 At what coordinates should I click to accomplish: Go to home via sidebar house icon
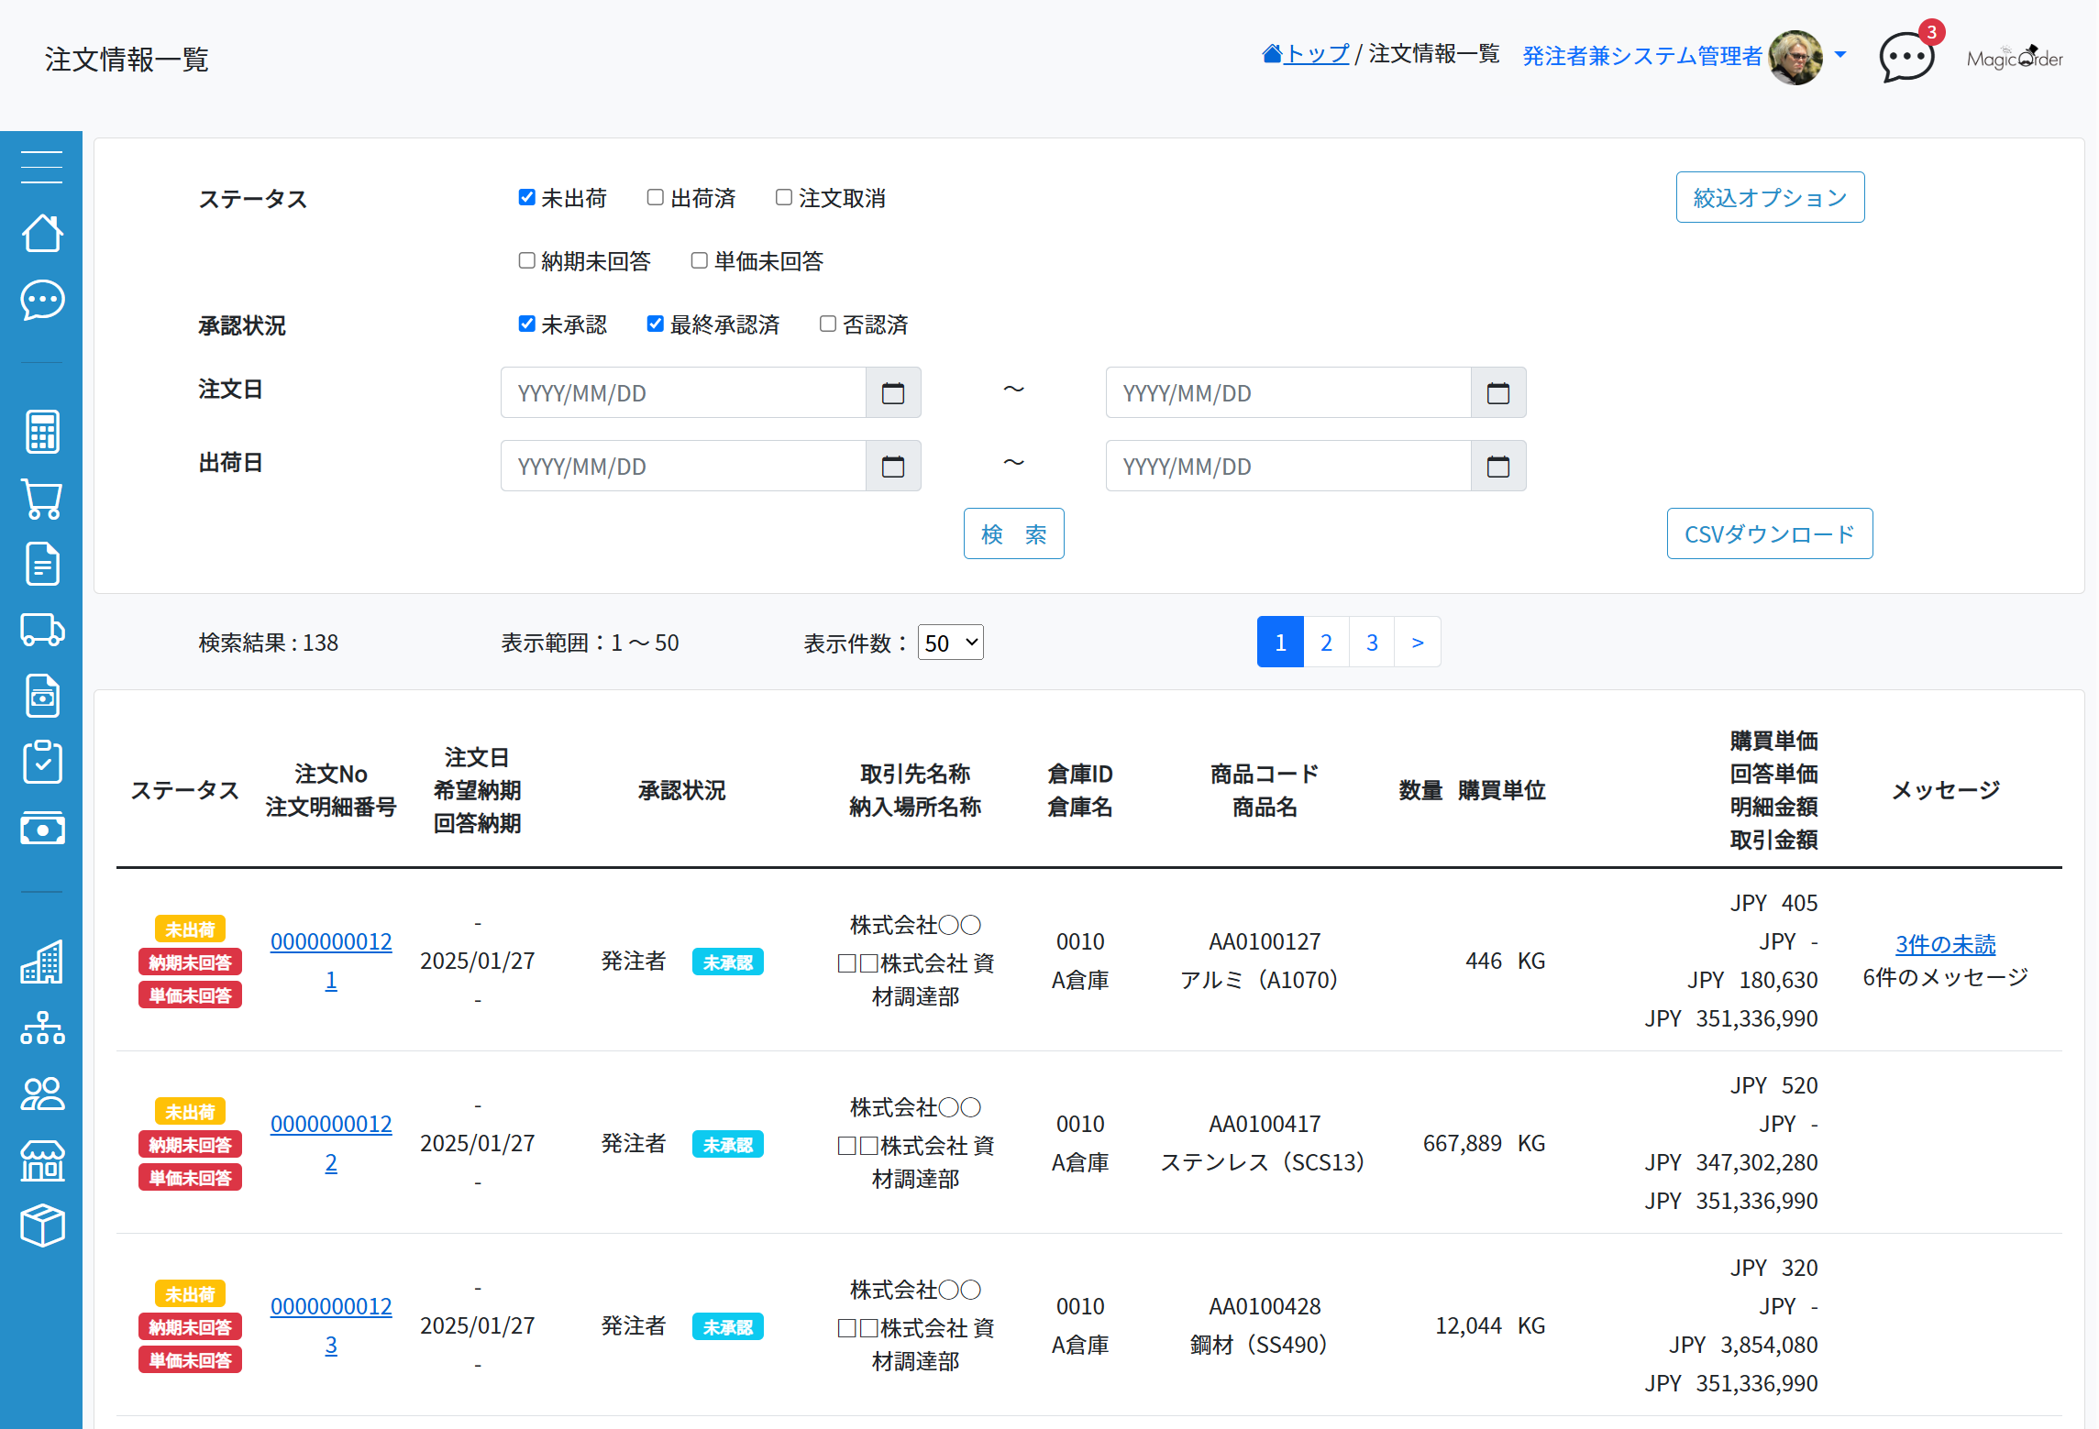(x=42, y=233)
